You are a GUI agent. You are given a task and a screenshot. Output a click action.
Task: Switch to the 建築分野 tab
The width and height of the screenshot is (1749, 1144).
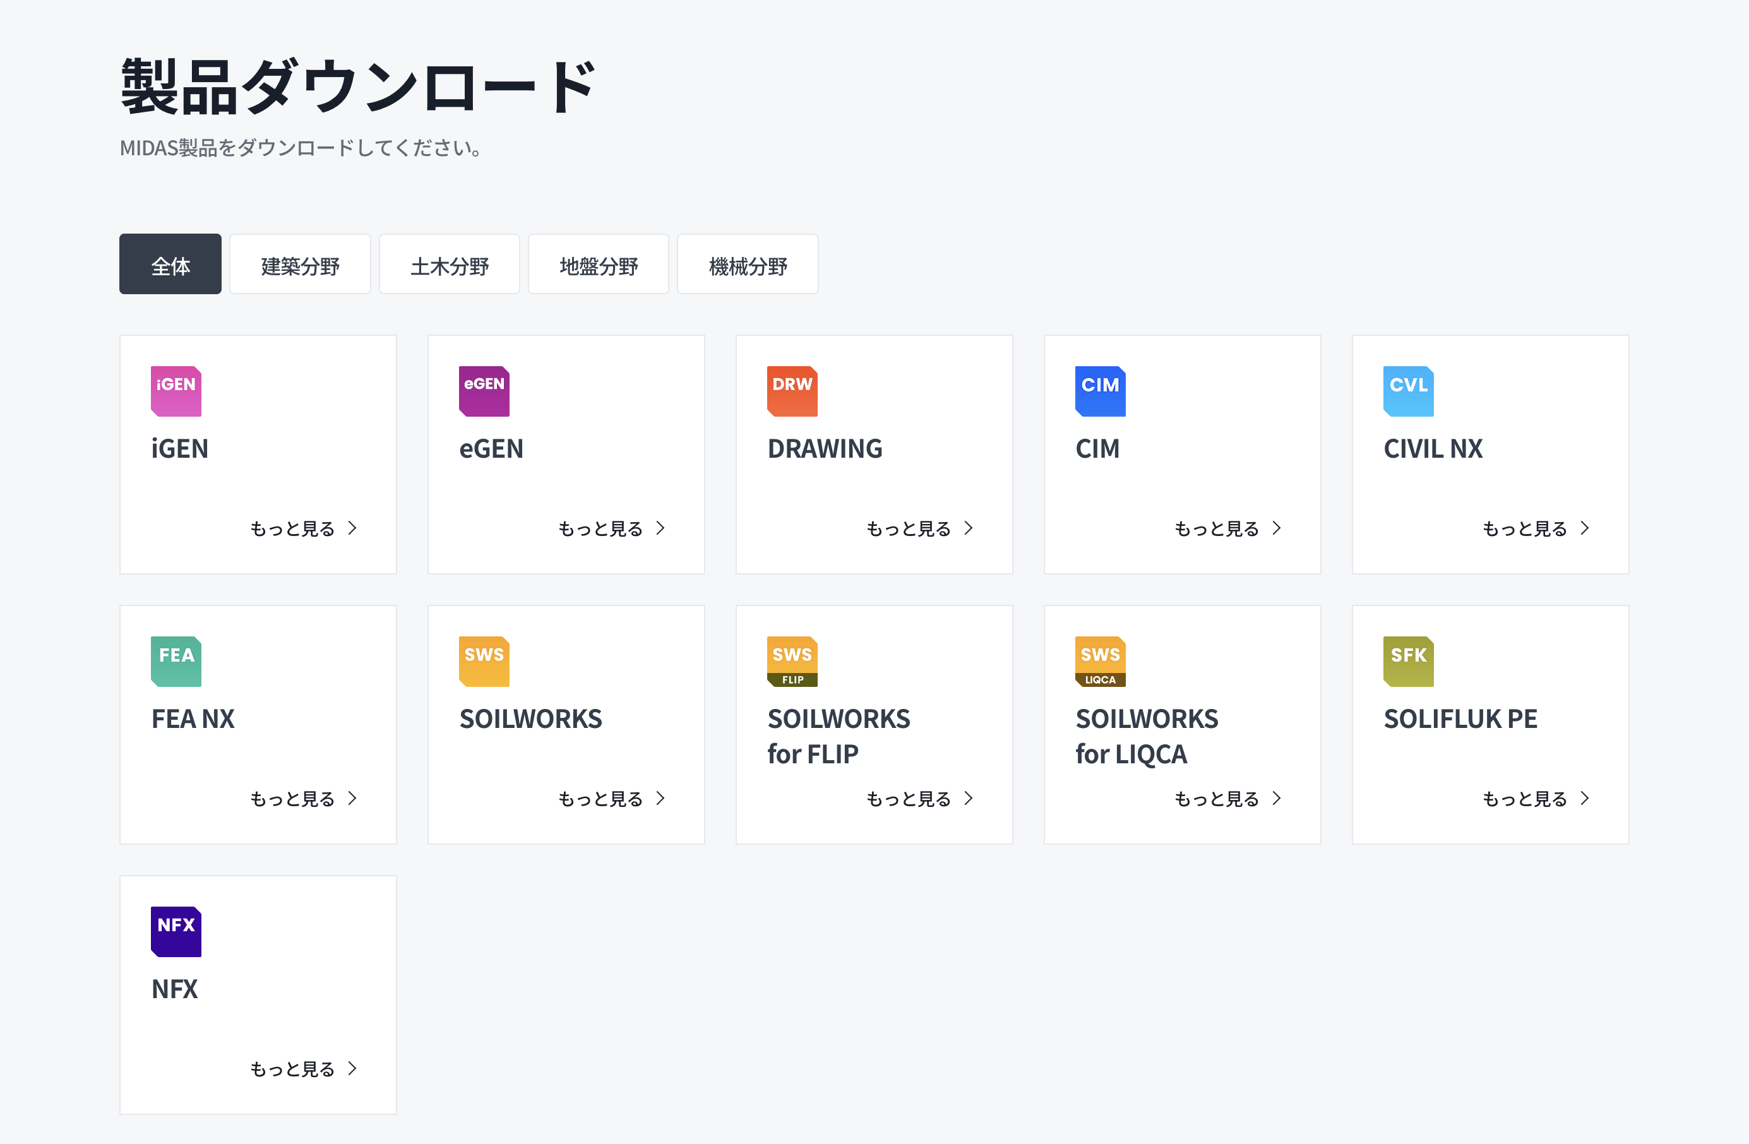[x=300, y=265]
